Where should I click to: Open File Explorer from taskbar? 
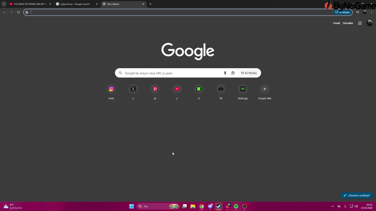(193, 206)
